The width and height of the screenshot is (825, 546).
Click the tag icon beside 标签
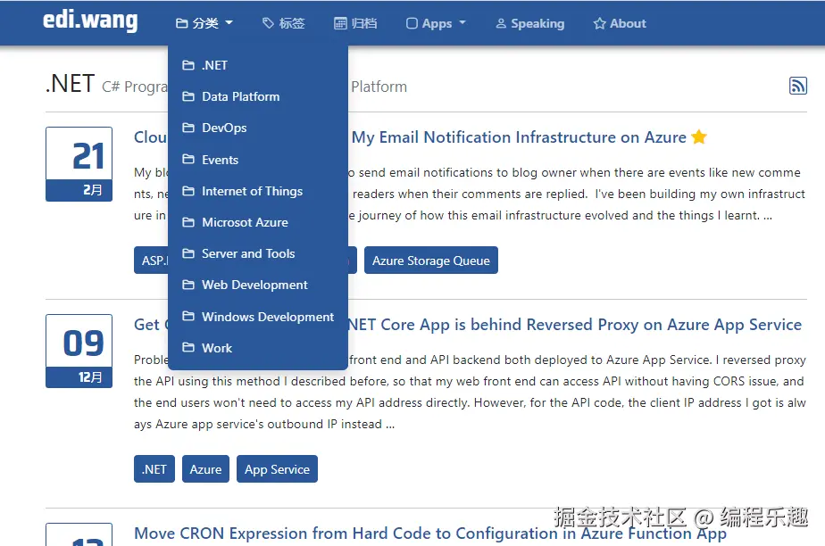(269, 23)
